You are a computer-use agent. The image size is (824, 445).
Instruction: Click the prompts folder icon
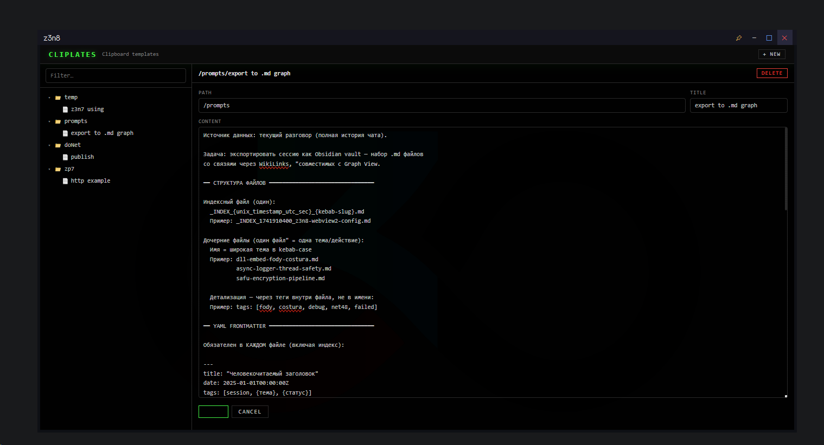(58, 121)
